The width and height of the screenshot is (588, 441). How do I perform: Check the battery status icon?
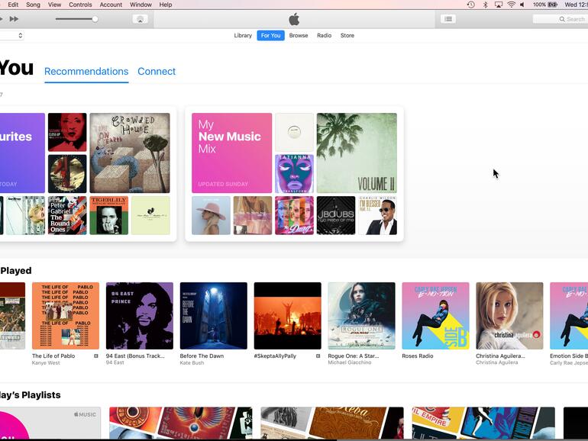coord(552,5)
